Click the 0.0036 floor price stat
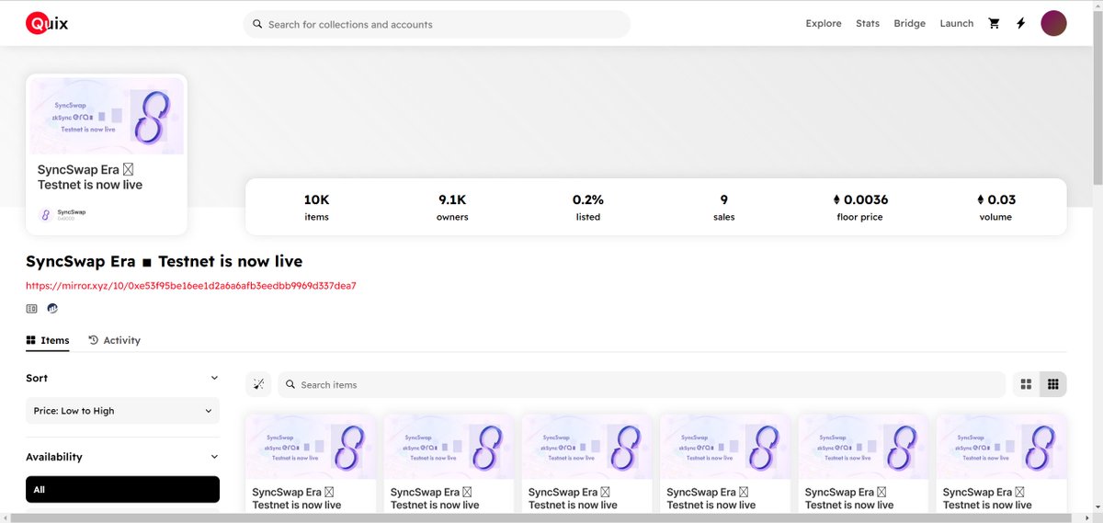 click(x=860, y=207)
